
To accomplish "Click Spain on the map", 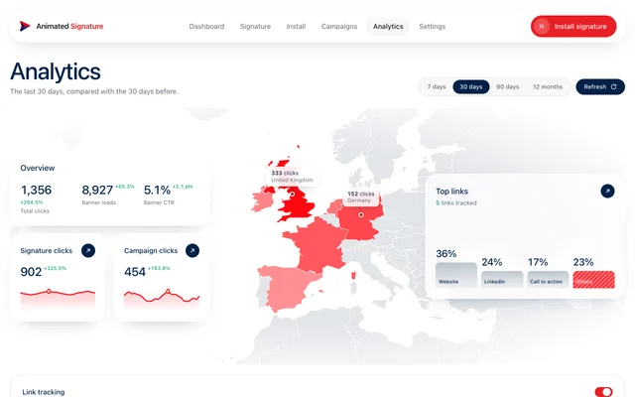I will (290, 288).
